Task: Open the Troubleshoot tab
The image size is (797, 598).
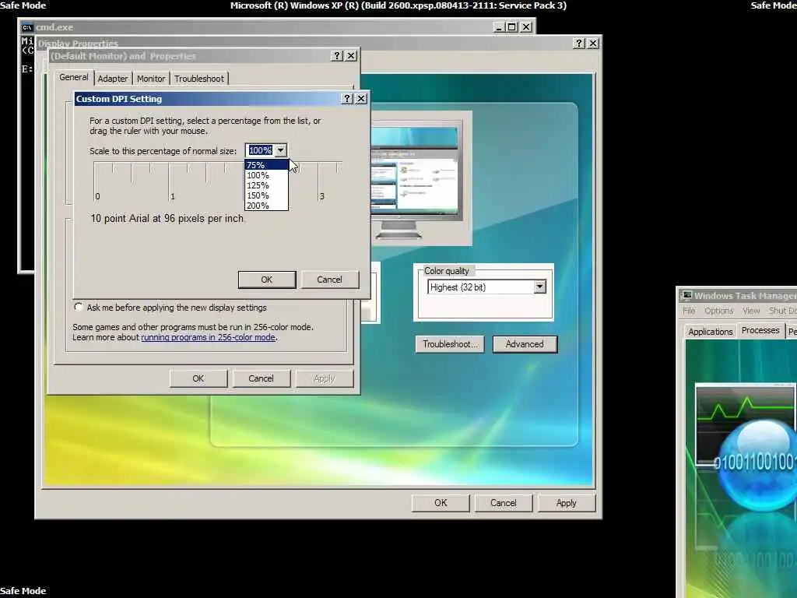Action: pos(199,79)
